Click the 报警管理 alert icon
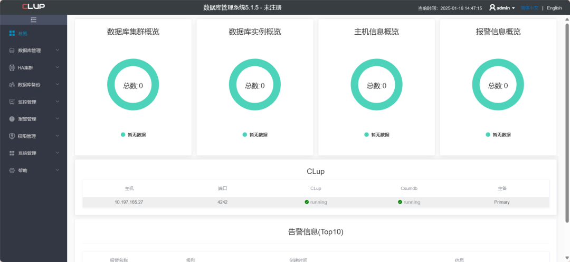 (12, 119)
